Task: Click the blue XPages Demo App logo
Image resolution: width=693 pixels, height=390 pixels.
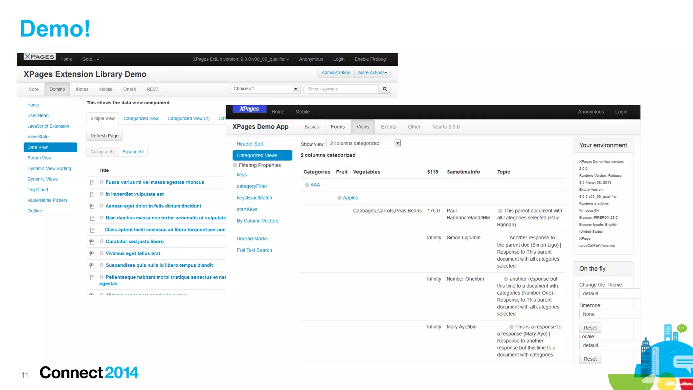Action: (249, 109)
